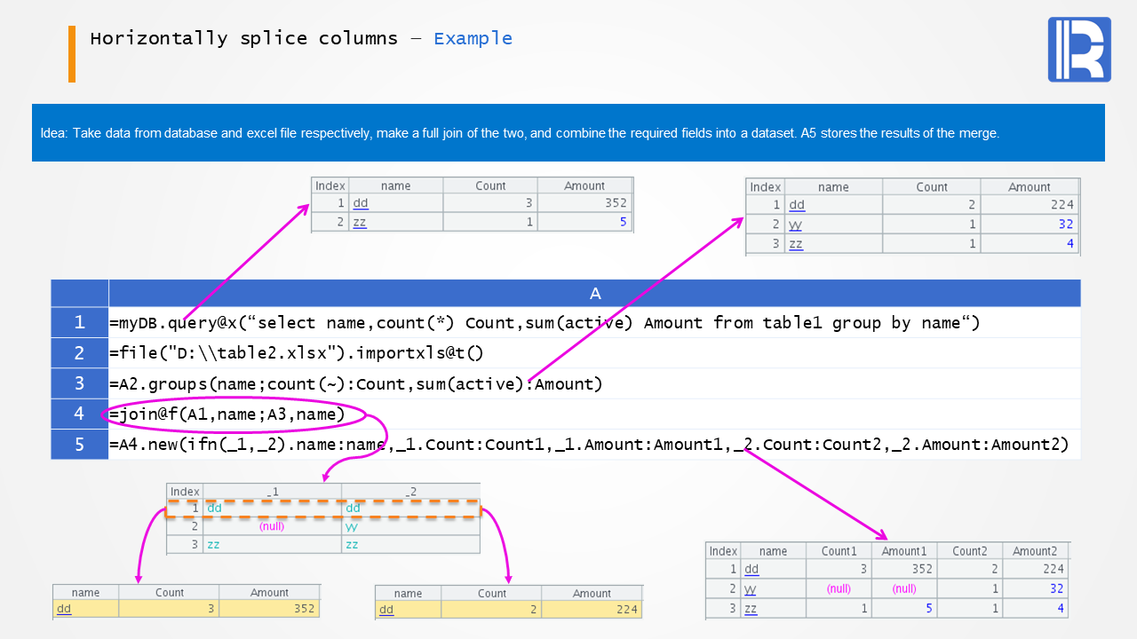
Task: Click the _2 column header in join table
Action: (410, 492)
